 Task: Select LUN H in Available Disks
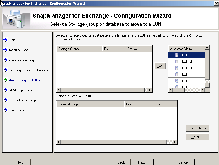coord(186,68)
